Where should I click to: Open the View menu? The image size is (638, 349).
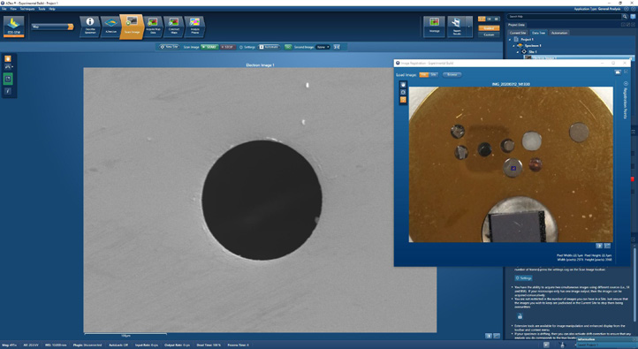click(13, 9)
